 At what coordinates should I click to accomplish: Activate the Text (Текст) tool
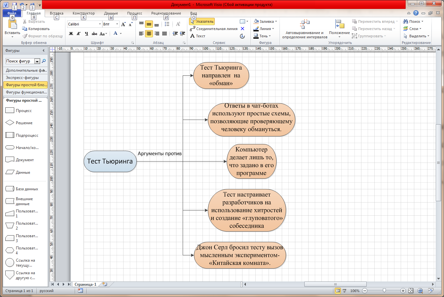[198, 36]
